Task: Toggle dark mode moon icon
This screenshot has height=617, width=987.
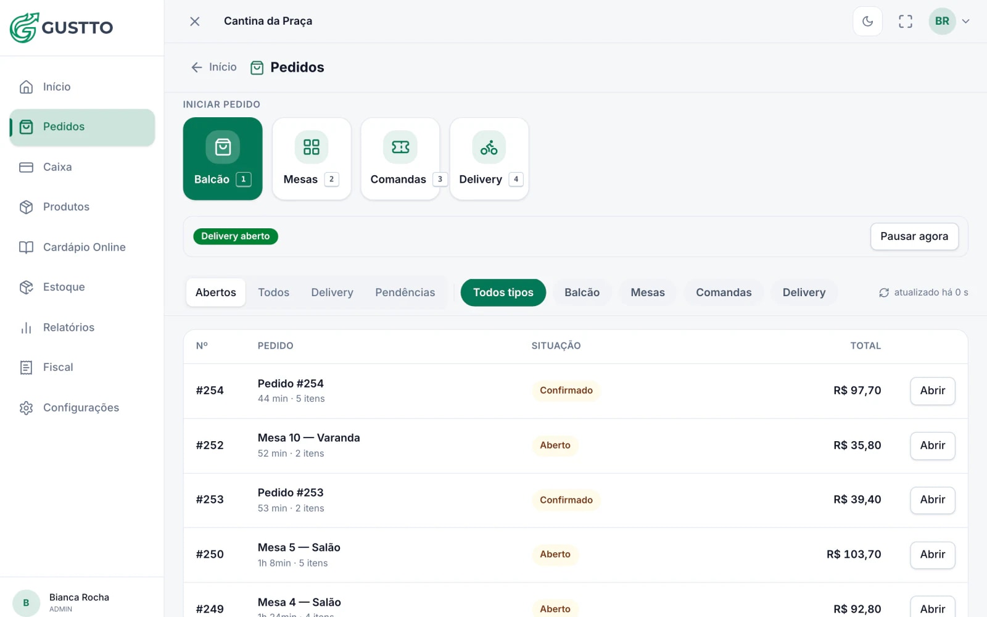Action: (867, 21)
